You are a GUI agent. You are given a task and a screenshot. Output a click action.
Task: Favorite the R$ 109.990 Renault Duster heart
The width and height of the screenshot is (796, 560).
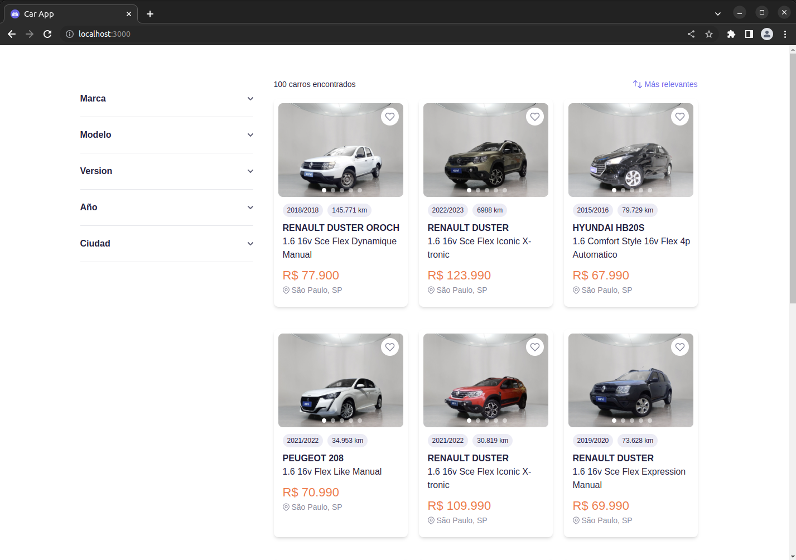[x=535, y=347]
